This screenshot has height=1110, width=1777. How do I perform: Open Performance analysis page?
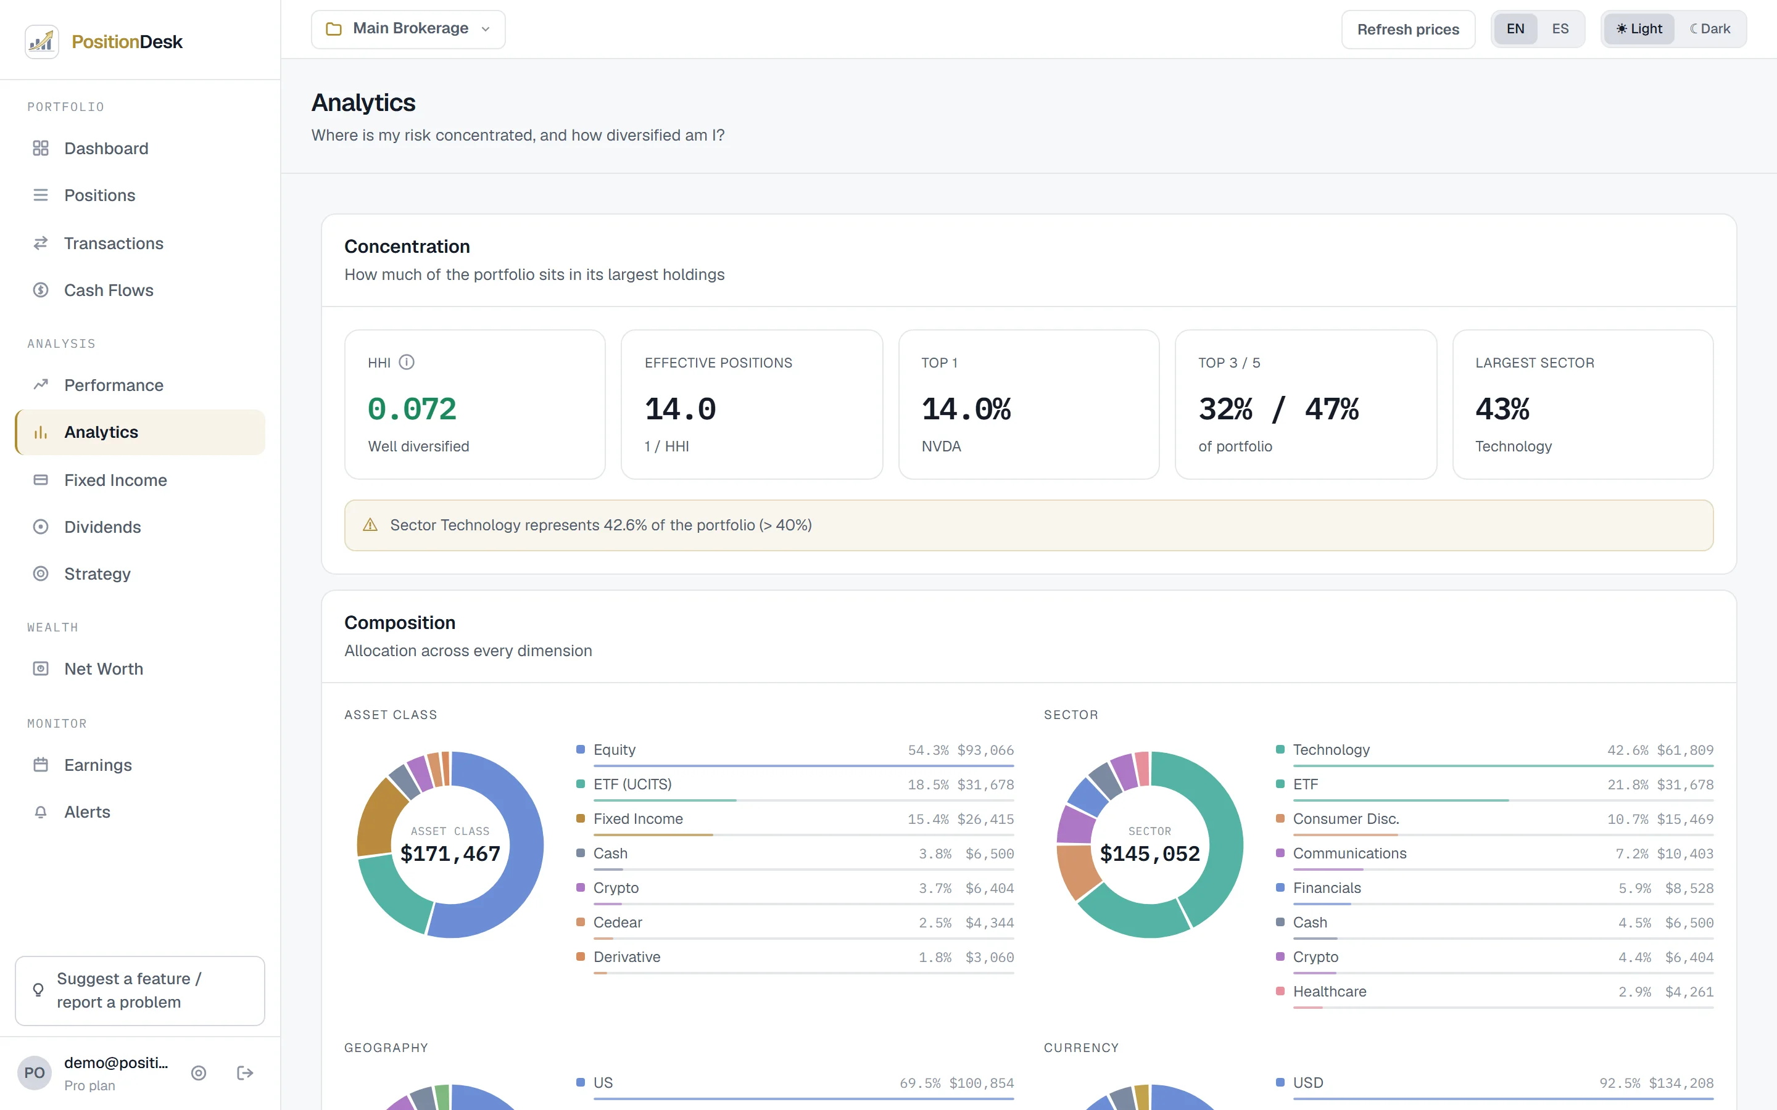coord(139,385)
